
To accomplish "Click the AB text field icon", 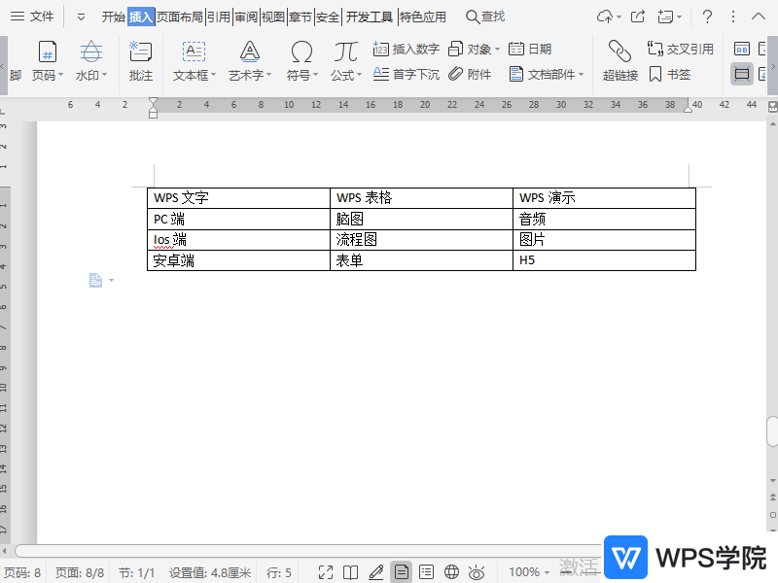I will coord(742,50).
